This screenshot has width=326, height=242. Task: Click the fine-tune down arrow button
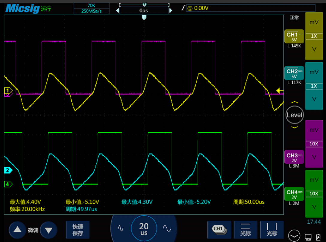(48, 230)
